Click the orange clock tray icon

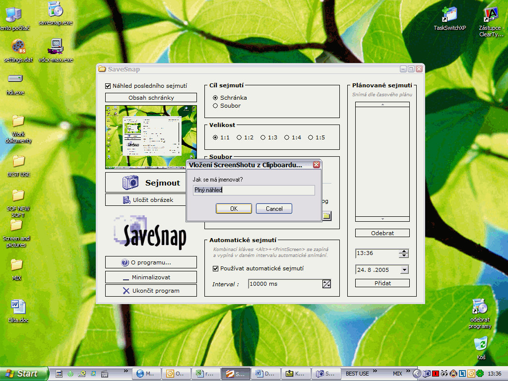471,374
